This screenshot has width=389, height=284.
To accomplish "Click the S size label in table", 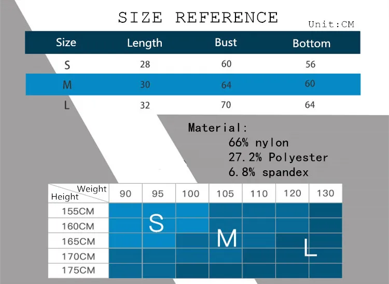I will click(67, 65).
